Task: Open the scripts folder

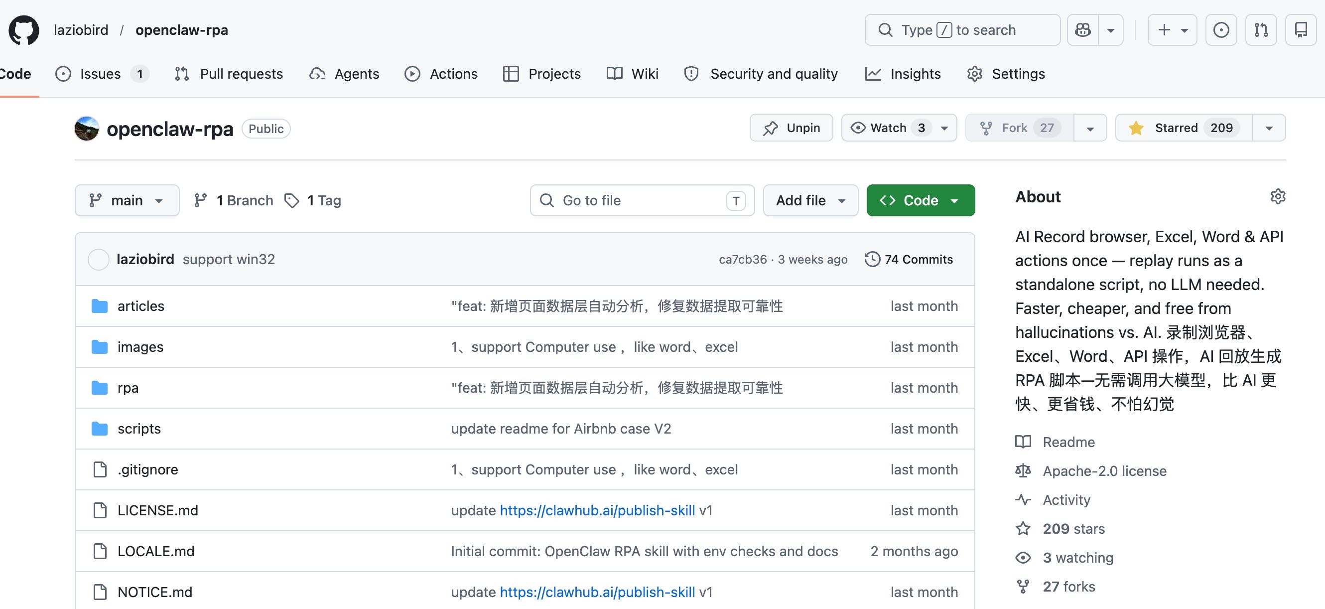Action: 139,429
